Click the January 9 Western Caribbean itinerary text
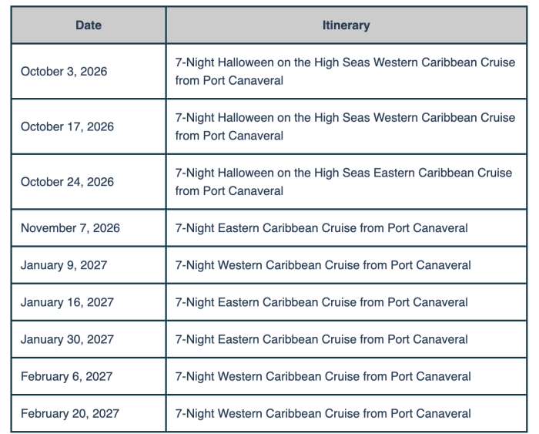This screenshot has width=539, height=434. pyautogui.click(x=323, y=265)
